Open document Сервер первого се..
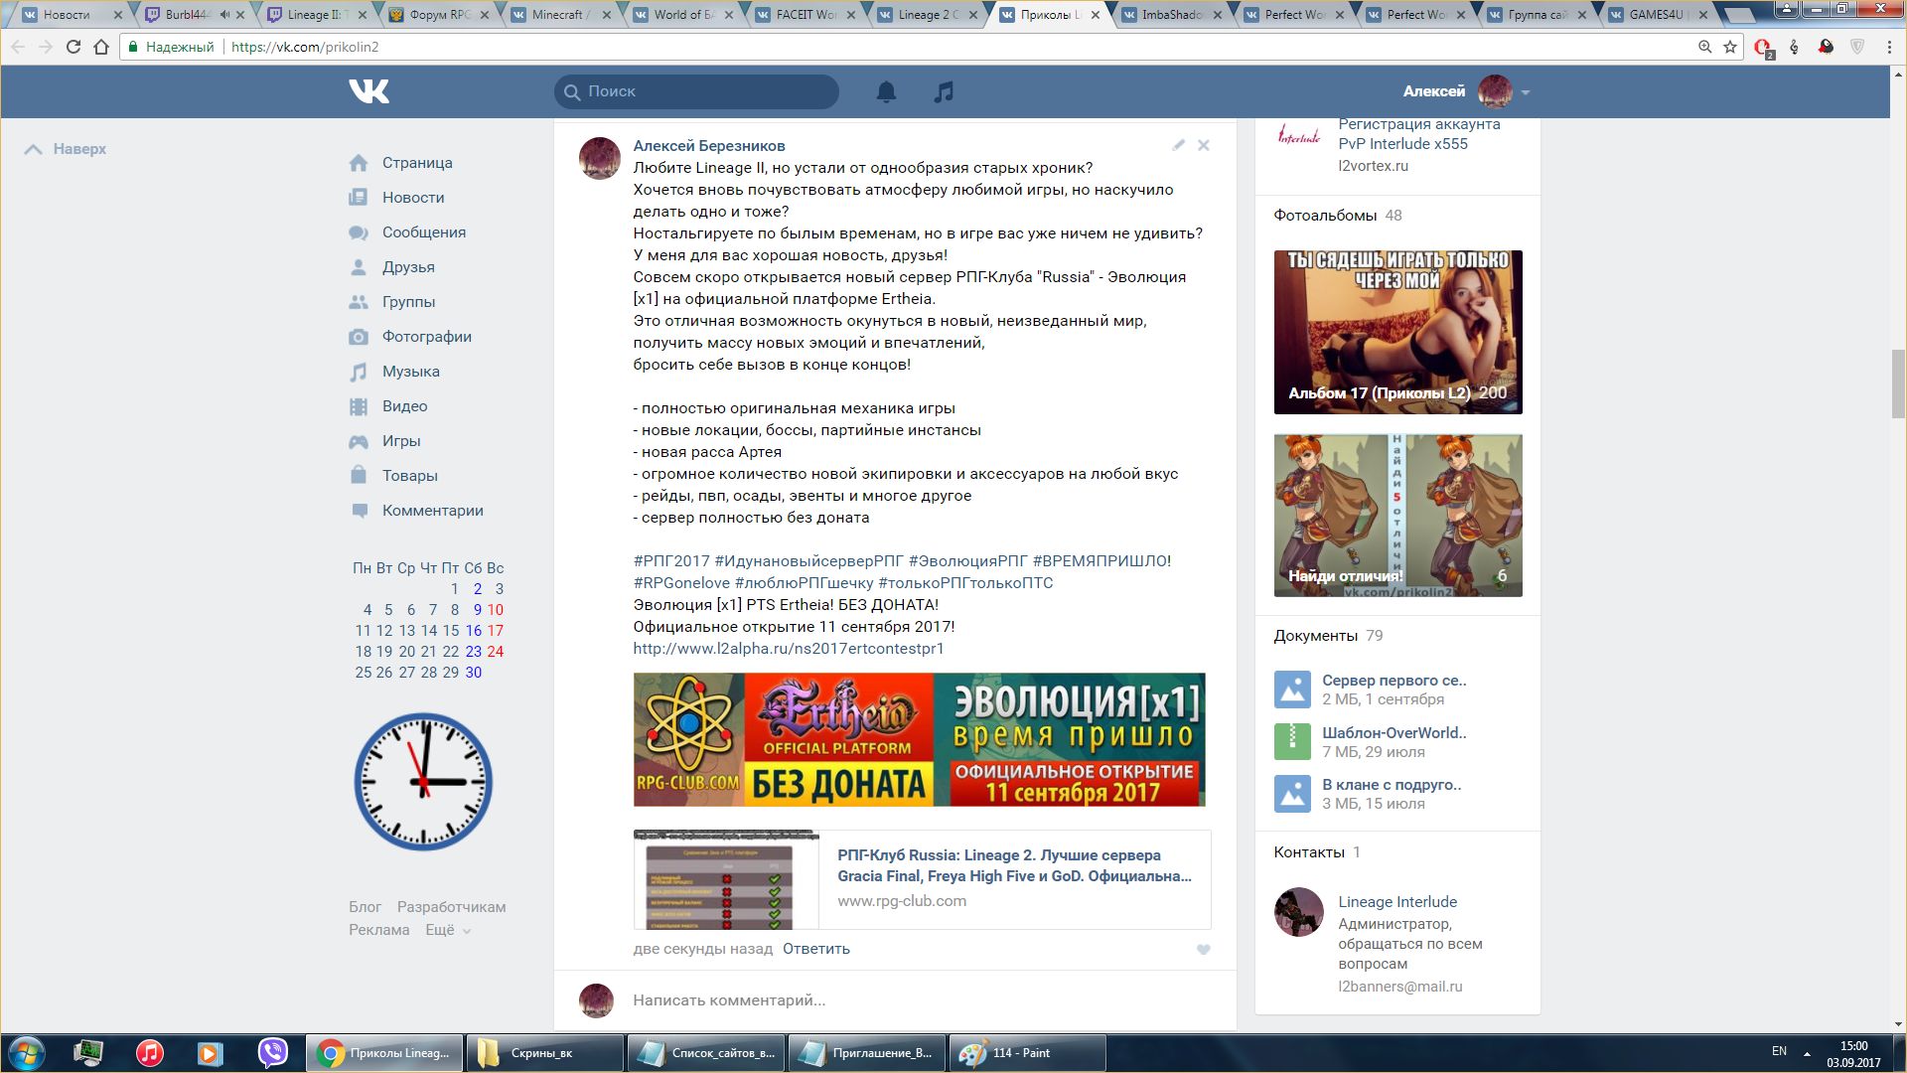Viewport: 1907px width, 1073px height. point(1394,681)
